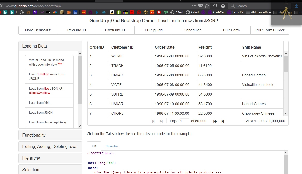This screenshot has height=174, width=302.
Task: Click the first page pager icon
Action: coord(153,121)
